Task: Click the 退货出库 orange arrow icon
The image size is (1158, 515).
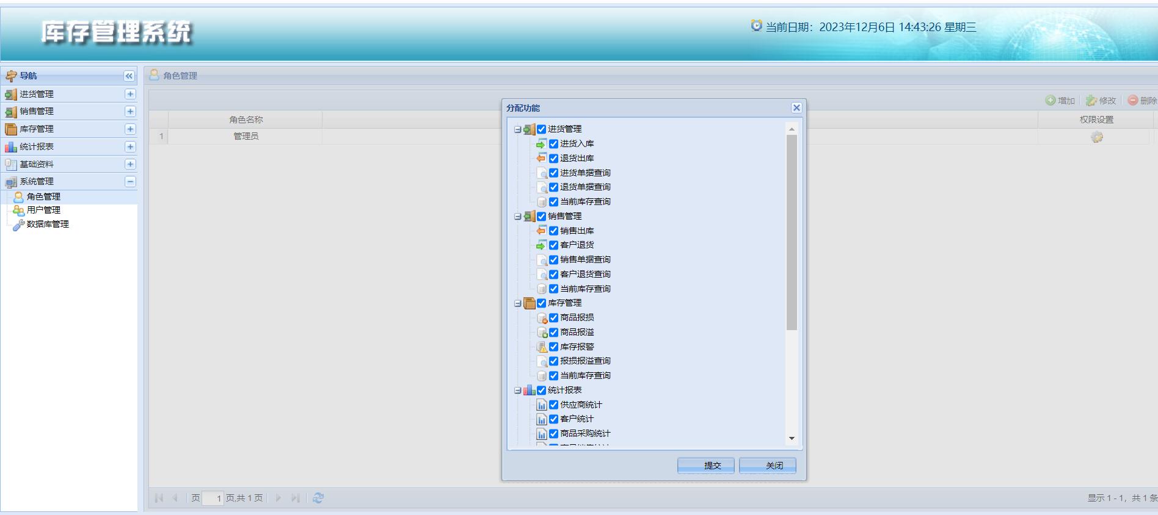Action: pos(541,158)
